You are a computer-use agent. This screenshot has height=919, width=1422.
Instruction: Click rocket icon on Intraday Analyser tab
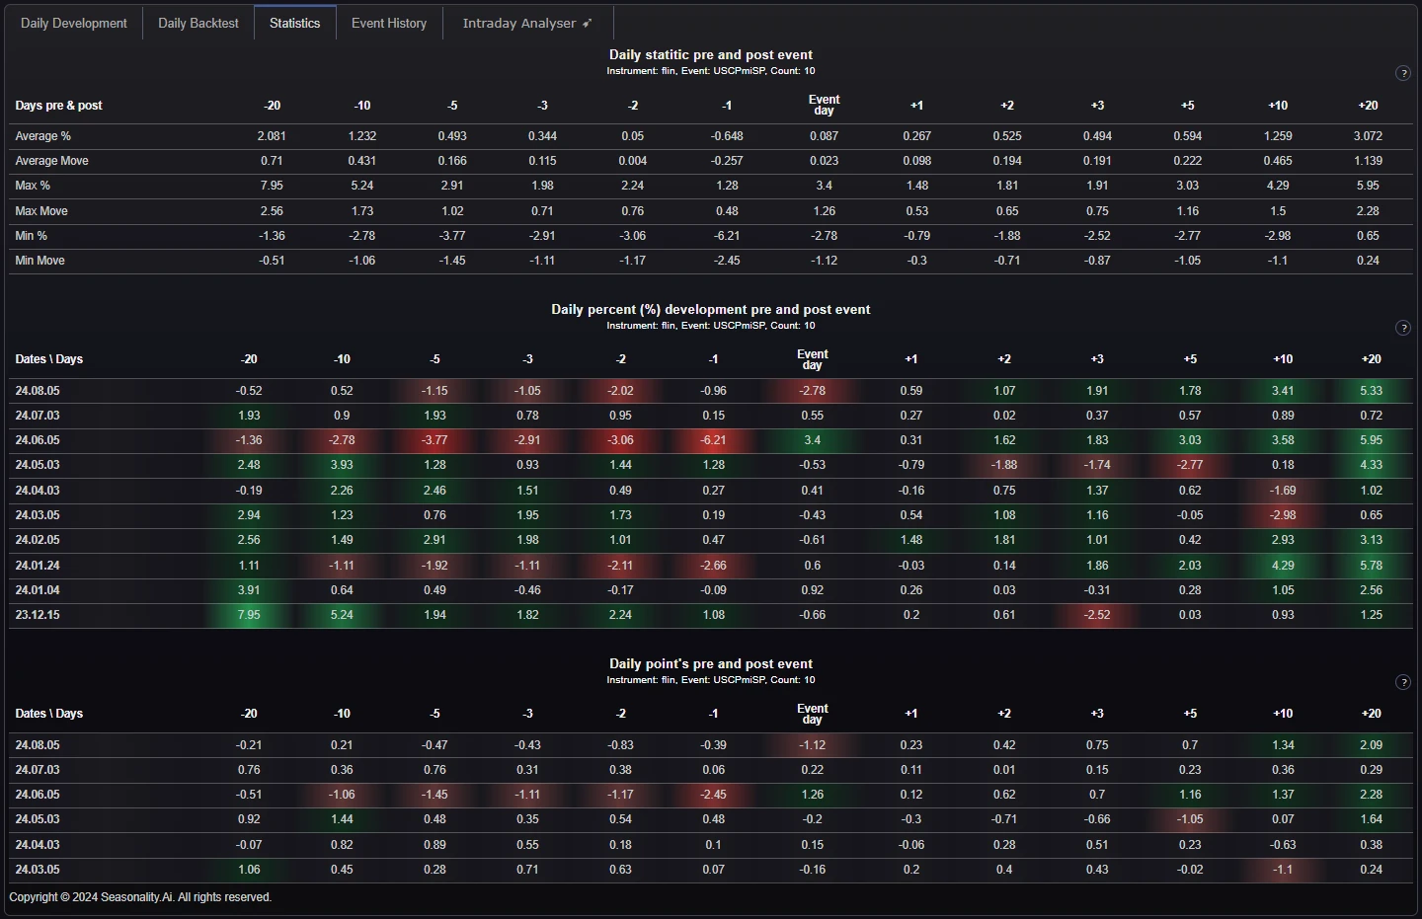coord(588,23)
